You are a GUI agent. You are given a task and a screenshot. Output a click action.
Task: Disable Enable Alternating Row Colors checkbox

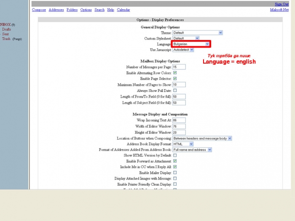click(175, 73)
